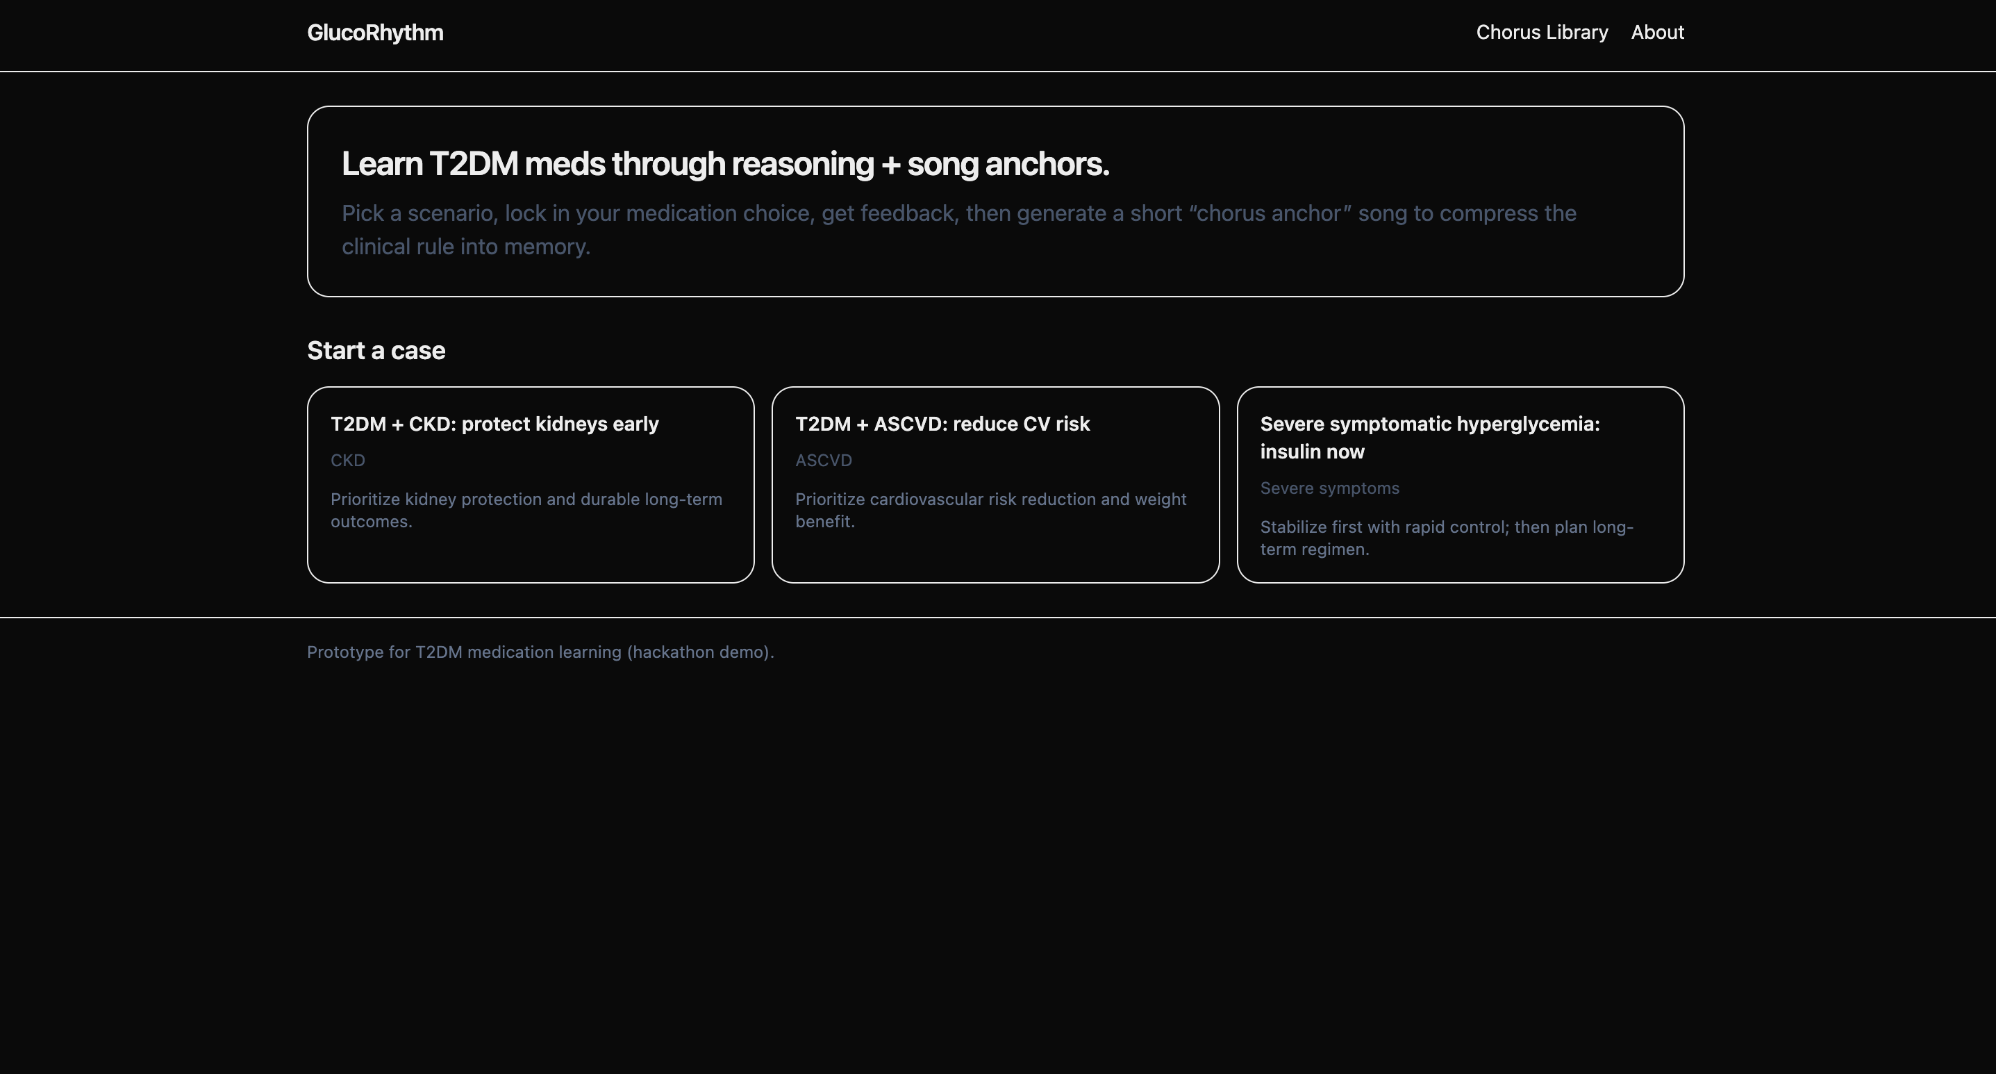This screenshot has height=1074, width=1996.
Task: Select the "insulin now" card title
Action: [x=1429, y=437]
